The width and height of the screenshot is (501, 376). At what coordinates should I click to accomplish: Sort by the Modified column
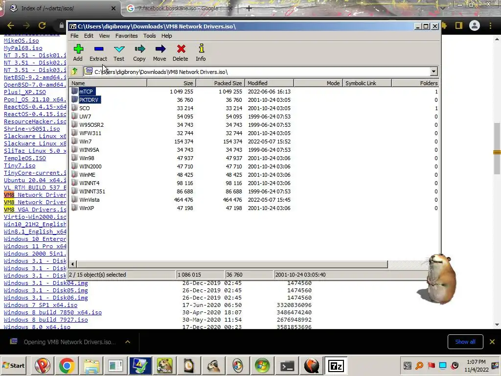[270, 83]
